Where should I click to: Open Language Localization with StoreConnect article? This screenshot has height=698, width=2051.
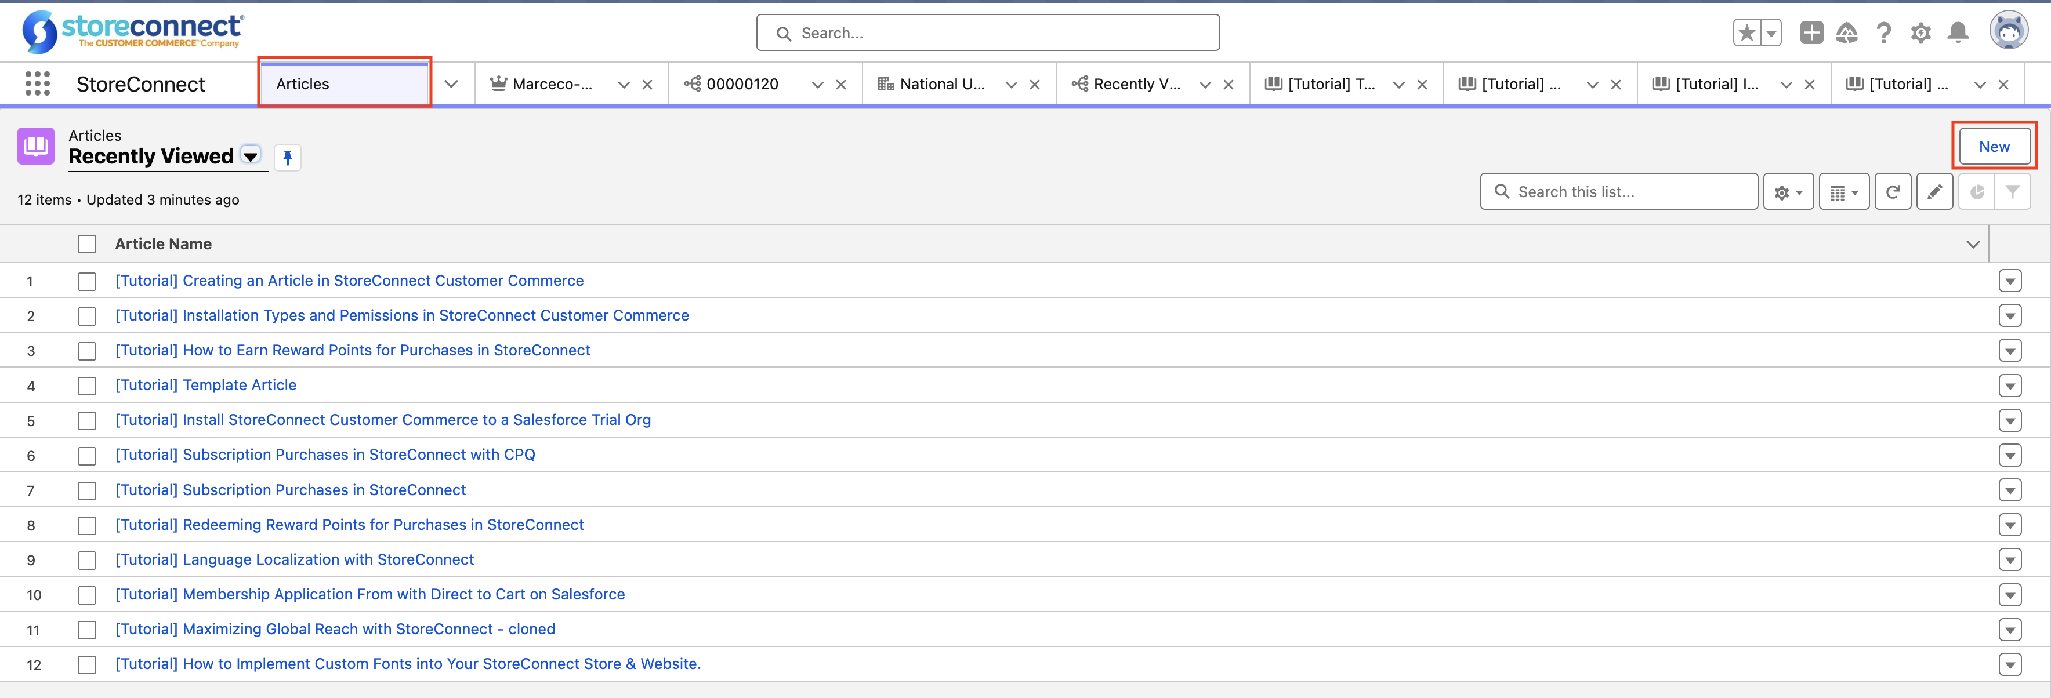click(295, 560)
